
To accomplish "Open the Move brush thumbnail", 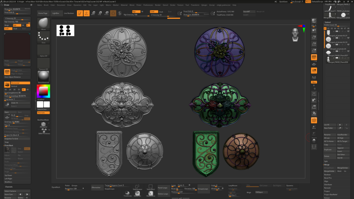I will coord(43,23).
